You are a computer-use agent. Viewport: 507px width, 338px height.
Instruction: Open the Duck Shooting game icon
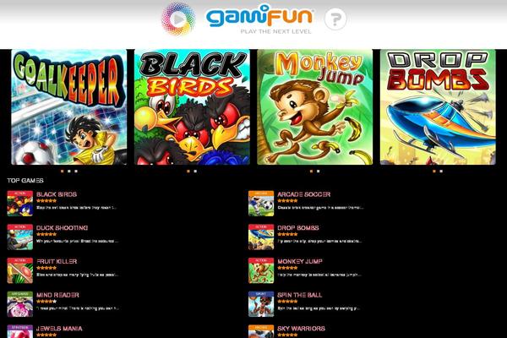20,237
